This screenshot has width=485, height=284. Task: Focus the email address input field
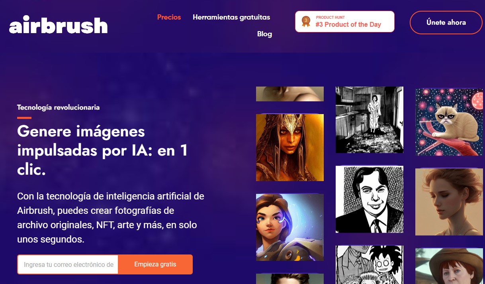click(x=68, y=264)
